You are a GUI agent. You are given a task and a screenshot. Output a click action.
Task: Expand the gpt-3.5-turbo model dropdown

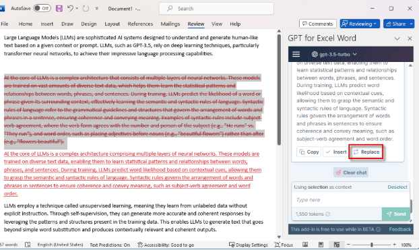click(334, 55)
